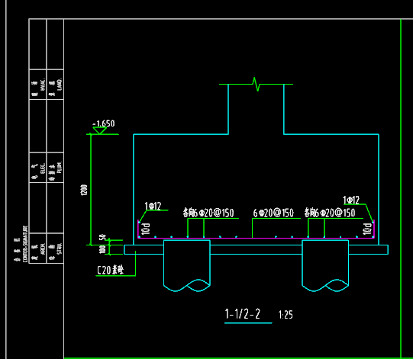Click the 1:25 scale text
The image size is (413, 359).
(286, 315)
